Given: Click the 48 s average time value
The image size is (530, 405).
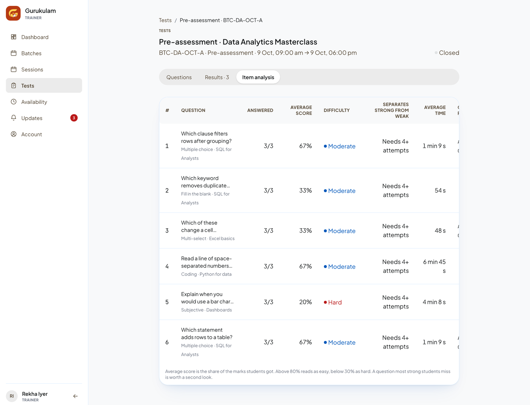Looking at the screenshot, I should coord(440,230).
